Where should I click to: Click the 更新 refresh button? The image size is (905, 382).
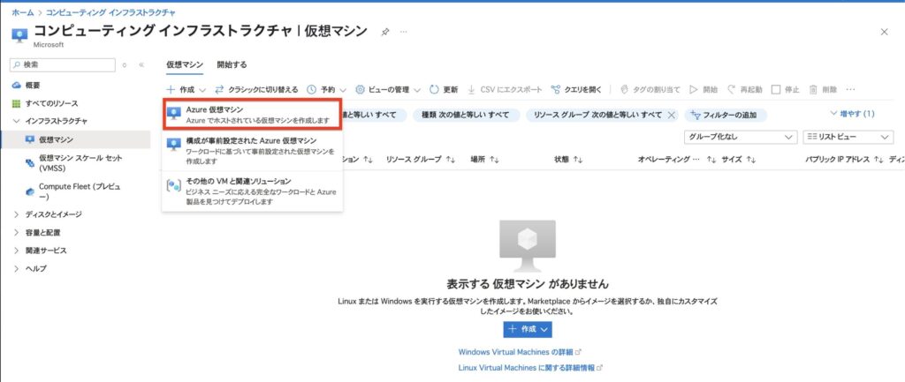click(x=444, y=90)
